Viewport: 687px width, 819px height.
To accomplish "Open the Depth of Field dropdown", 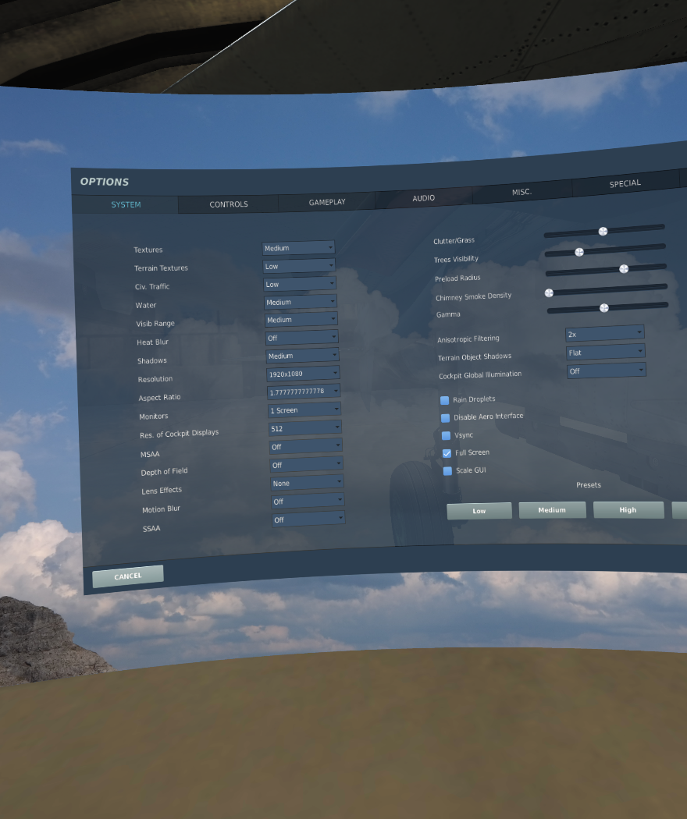I will (x=306, y=465).
